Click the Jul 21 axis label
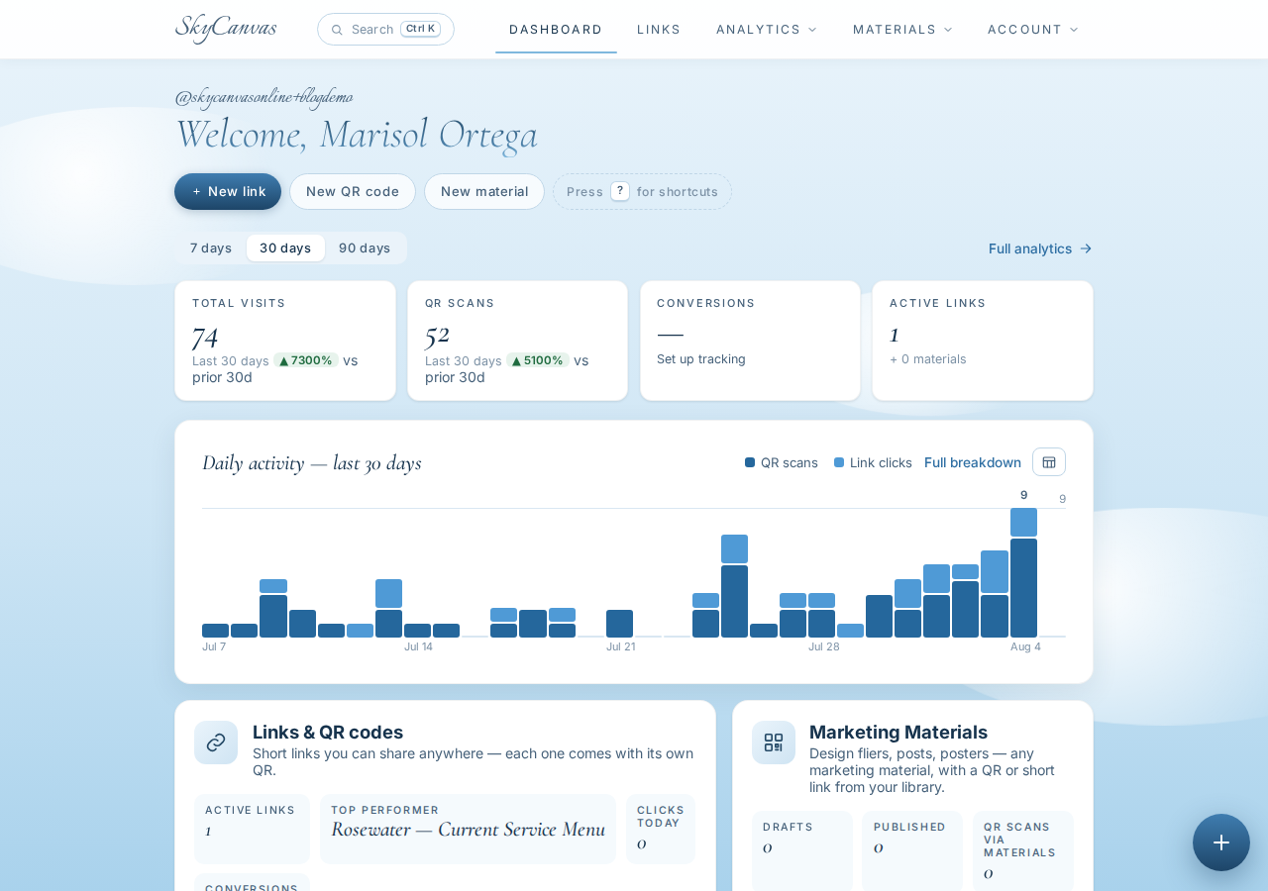This screenshot has width=1268, height=891. pyautogui.click(x=621, y=647)
